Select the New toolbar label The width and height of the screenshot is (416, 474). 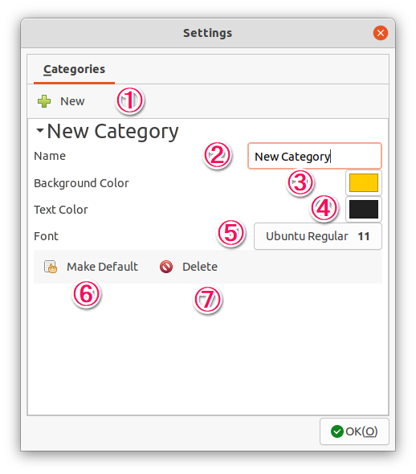[72, 101]
